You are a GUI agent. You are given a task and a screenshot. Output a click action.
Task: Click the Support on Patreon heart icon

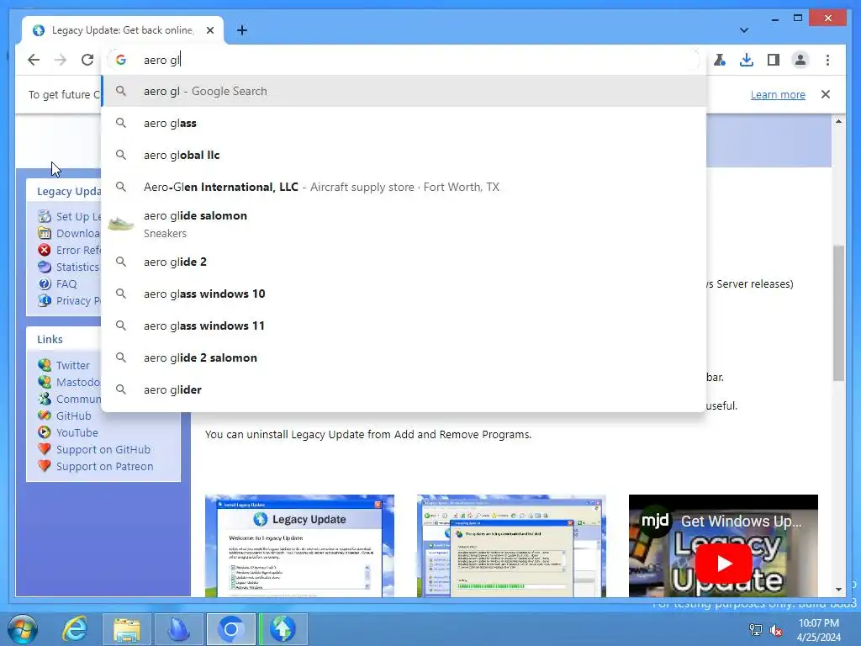45,466
